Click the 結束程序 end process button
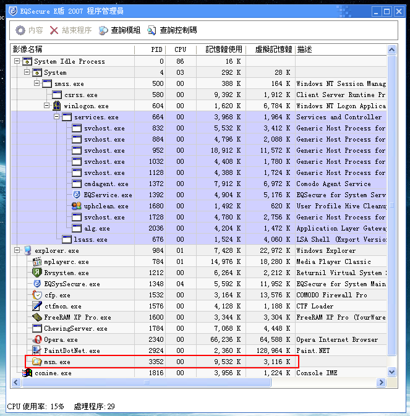The image size is (410, 416). (71, 30)
